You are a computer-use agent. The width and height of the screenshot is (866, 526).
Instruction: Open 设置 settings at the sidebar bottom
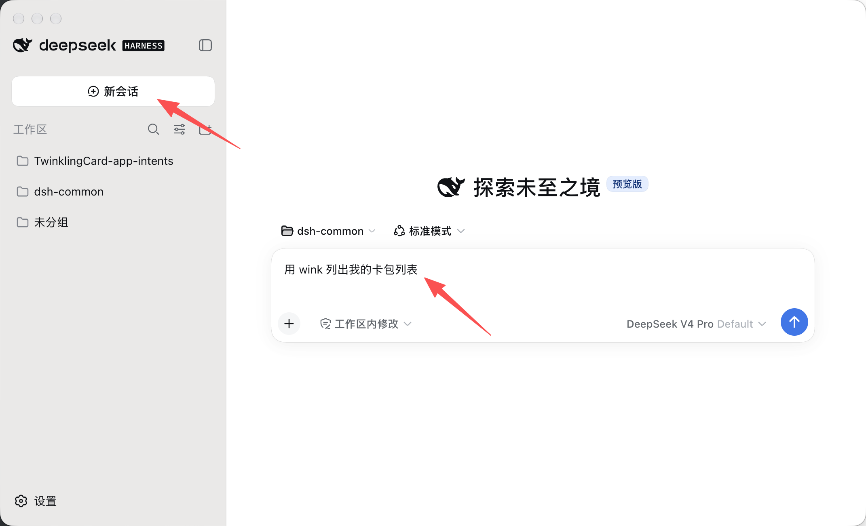click(x=36, y=501)
